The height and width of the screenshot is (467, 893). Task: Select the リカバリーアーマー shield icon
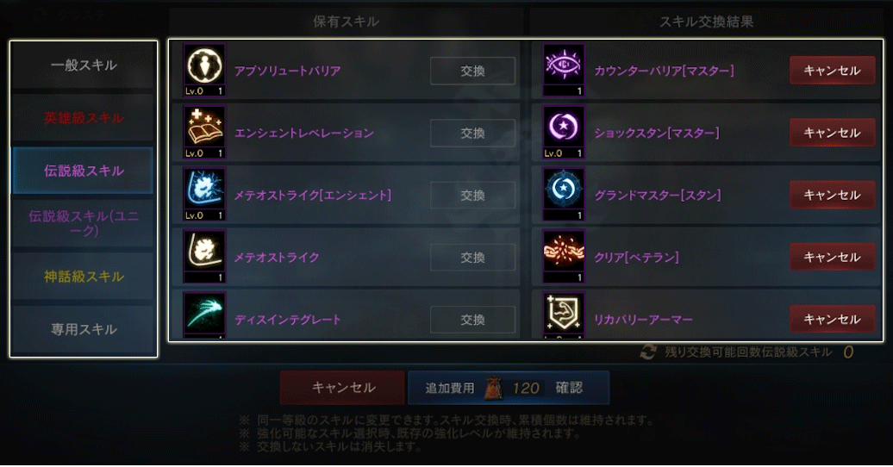point(563,315)
